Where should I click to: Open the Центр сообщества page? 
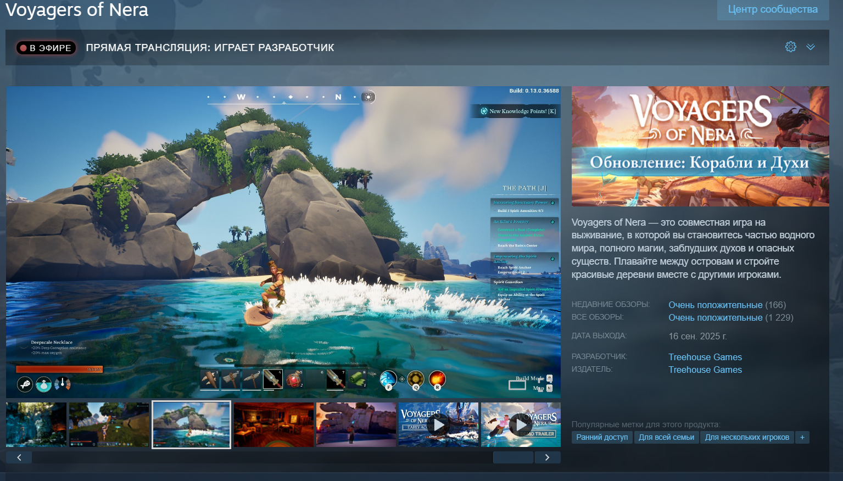[x=773, y=9]
